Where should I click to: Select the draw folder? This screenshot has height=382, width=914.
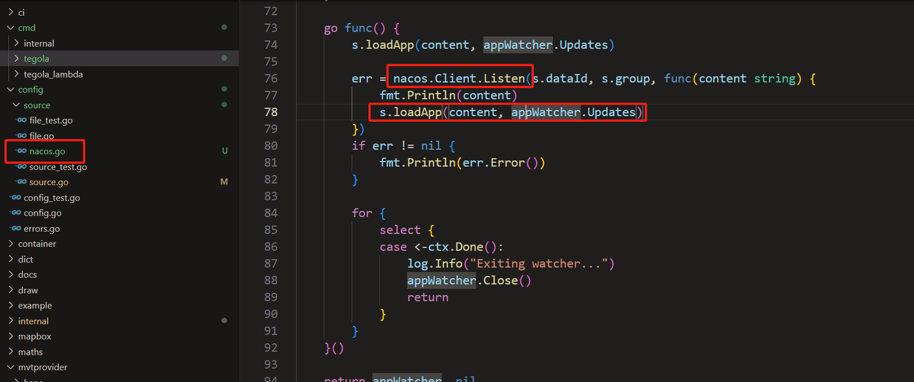[x=28, y=290]
